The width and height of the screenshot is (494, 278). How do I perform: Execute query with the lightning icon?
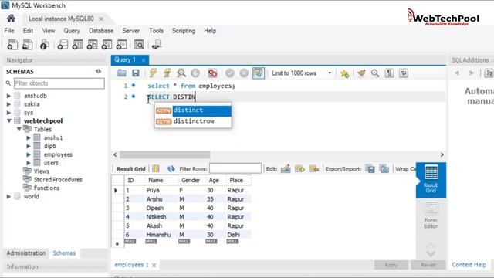(x=153, y=73)
